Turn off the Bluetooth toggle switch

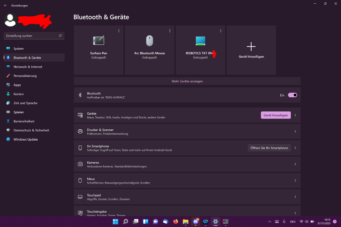coord(293,95)
